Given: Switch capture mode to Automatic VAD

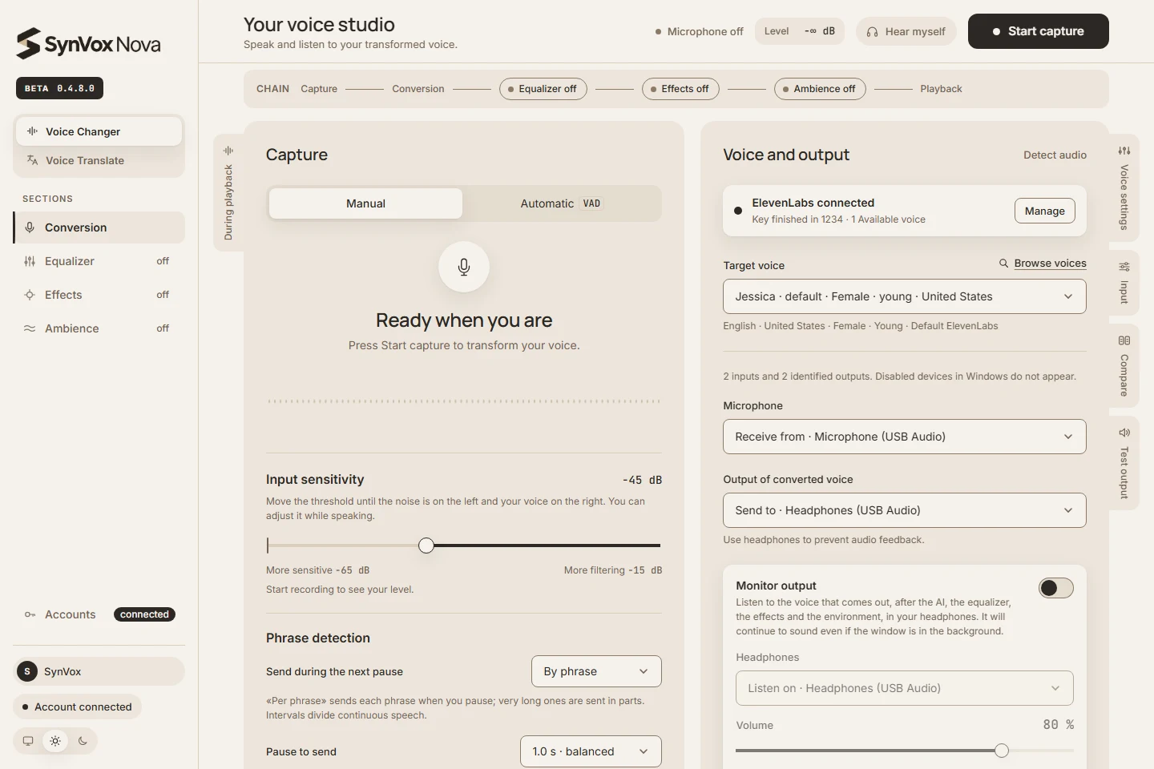Looking at the screenshot, I should click(x=562, y=203).
